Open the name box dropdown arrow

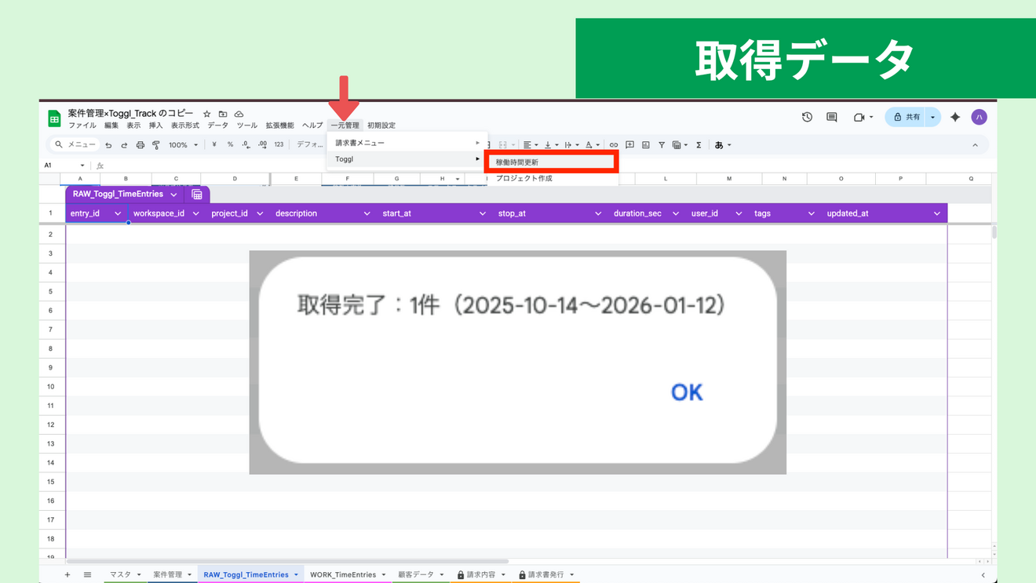[82, 166]
